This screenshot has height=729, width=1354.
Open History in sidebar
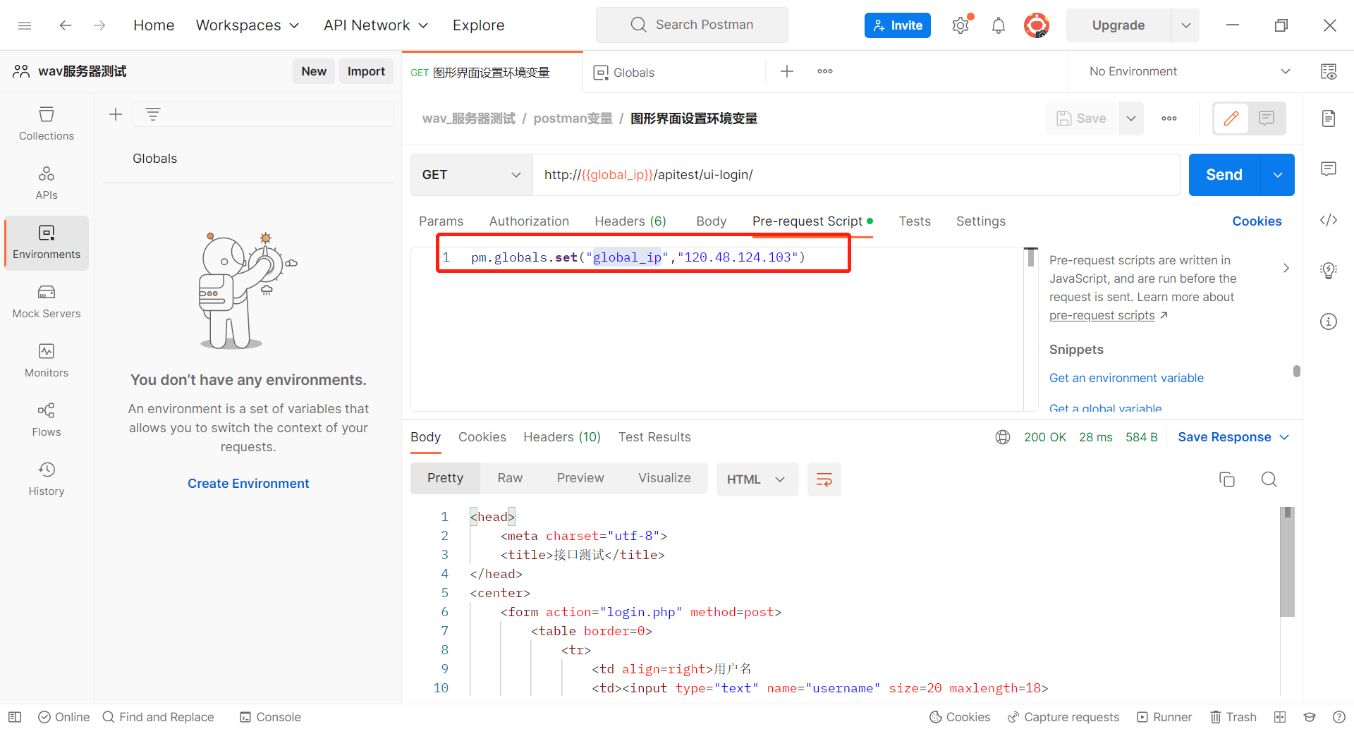[x=47, y=479]
